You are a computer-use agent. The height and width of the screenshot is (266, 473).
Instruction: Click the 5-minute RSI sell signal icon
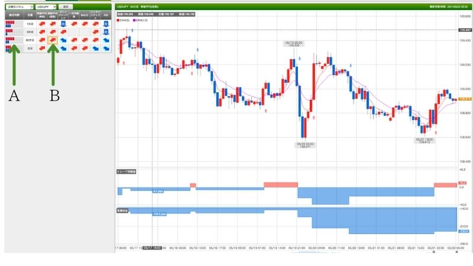[105, 31]
